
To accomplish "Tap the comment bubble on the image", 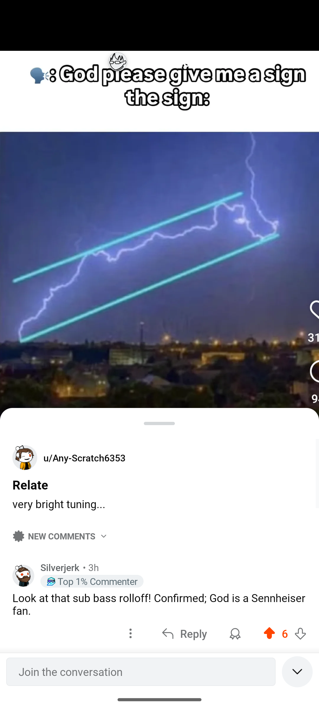I will [314, 371].
